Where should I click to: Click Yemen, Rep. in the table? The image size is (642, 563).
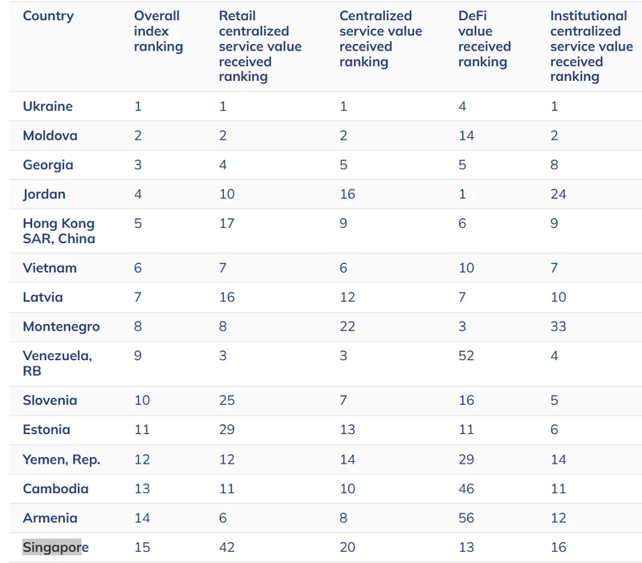point(61,460)
